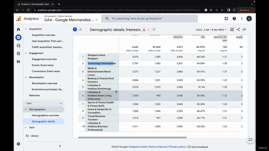Open the Reports icon in left rail
269x151 pixels.
[18, 37]
